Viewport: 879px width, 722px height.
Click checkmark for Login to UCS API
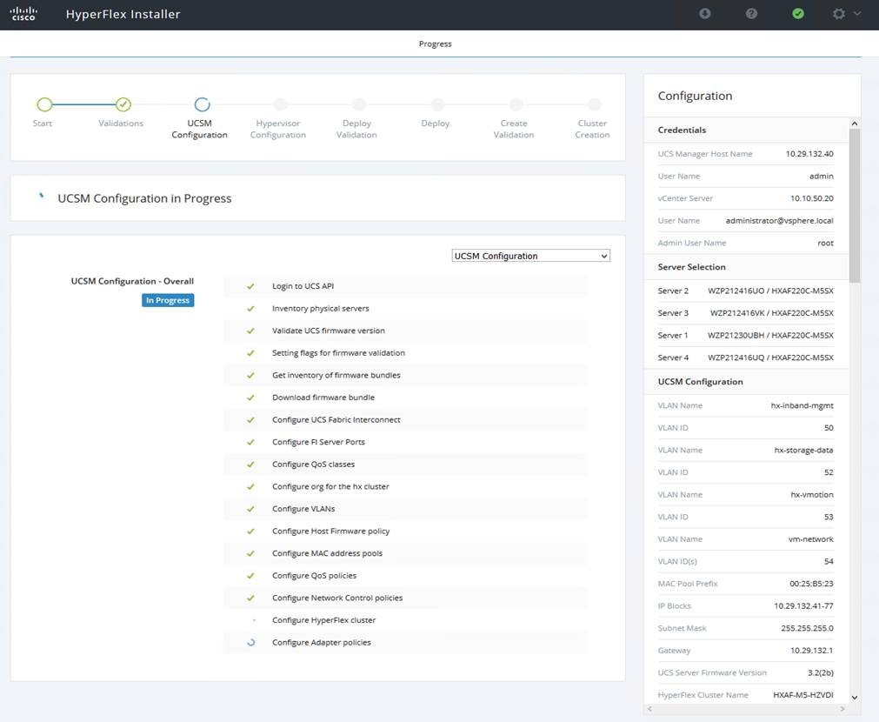click(250, 286)
